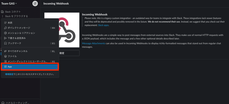Click the ファイル layers icon
Viewport: 229px width, 104px height.
click(5, 56)
